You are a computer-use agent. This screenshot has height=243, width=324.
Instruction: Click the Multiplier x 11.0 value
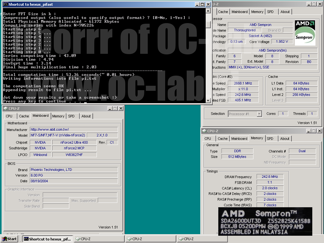(x=243, y=89)
